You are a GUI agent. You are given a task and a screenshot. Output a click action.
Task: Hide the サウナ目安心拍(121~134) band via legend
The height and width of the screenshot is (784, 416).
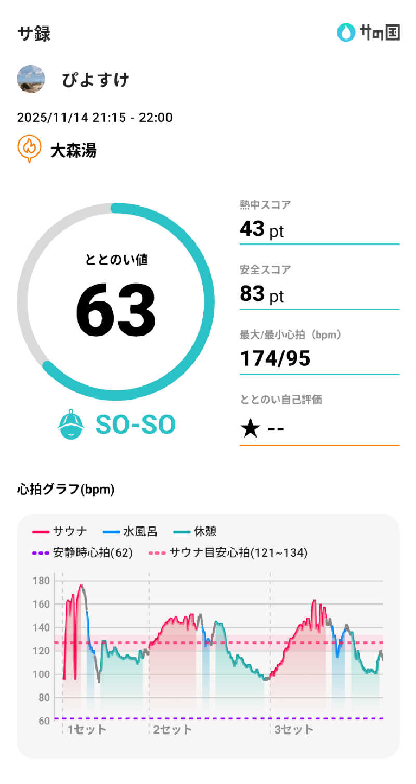228,552
